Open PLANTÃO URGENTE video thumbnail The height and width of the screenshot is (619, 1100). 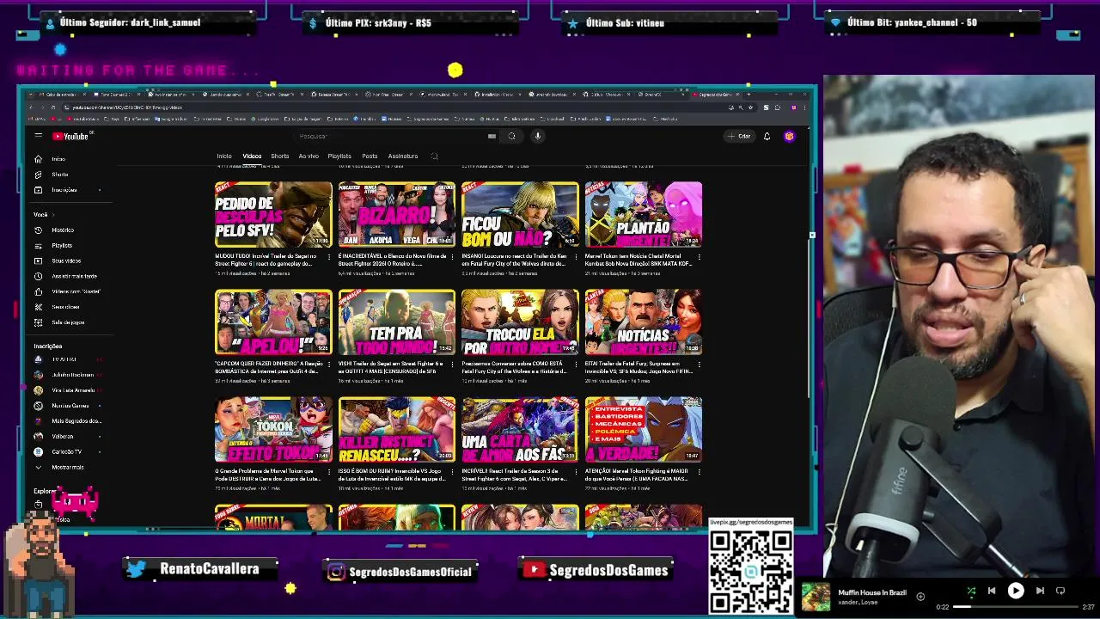[x=644, y=214]
